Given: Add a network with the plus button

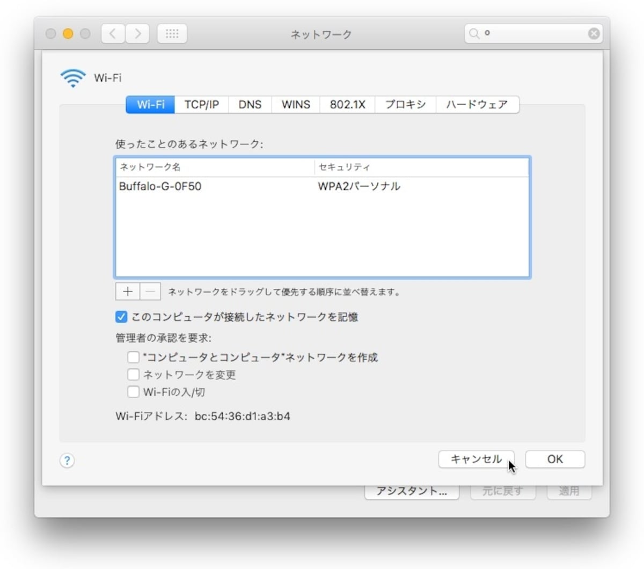Looking at the screenshot, I should click(128, 291).
